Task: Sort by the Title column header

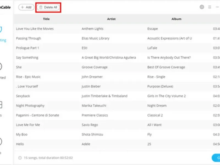Action: 46,19
